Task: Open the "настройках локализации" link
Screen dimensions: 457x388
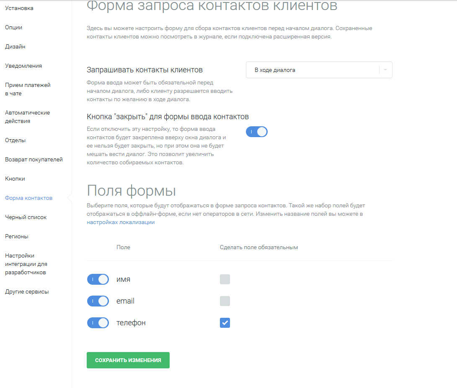Action: click(x=121, y=222)
